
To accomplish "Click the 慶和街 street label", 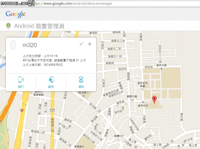I will click(148, 137).
